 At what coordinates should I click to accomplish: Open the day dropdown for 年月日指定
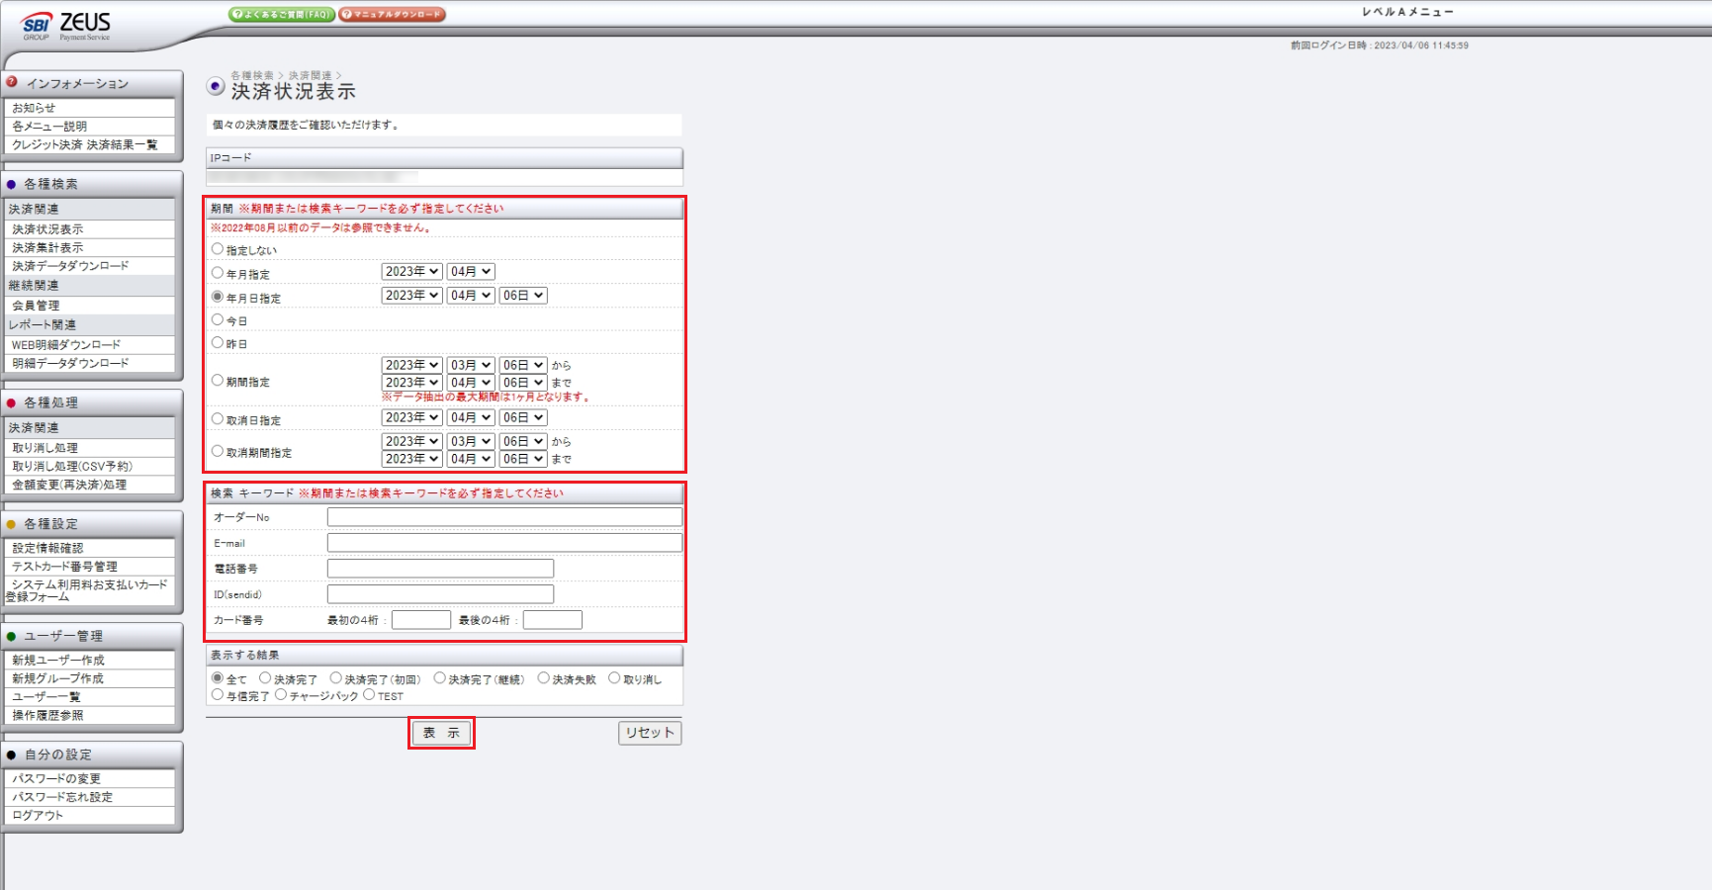(523, 296)
